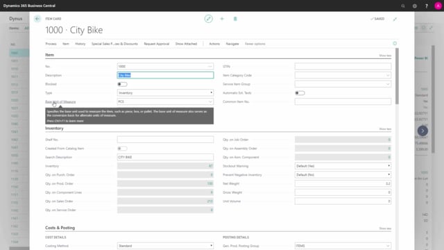Click the Base Unit of Measure label link

point(60,102)
